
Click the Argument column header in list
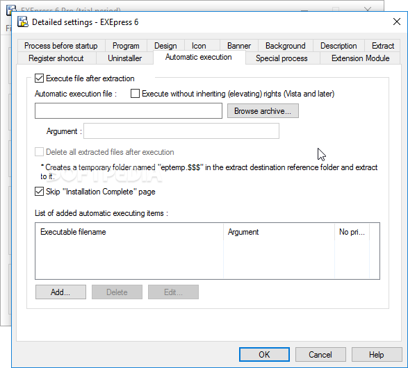(279, 231)
